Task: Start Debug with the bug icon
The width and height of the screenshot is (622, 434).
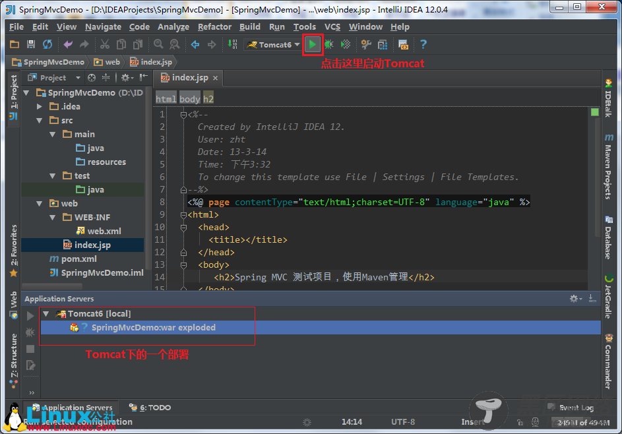Action: click(329, 44)
